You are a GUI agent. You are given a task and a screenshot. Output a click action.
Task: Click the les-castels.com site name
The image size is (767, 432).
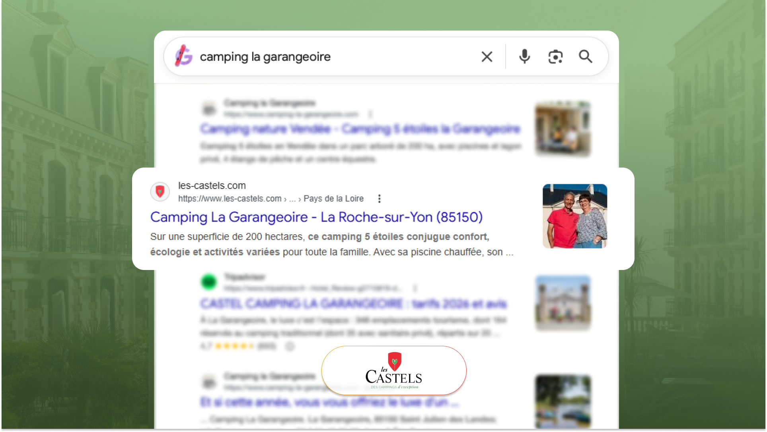tap(212, 185)
